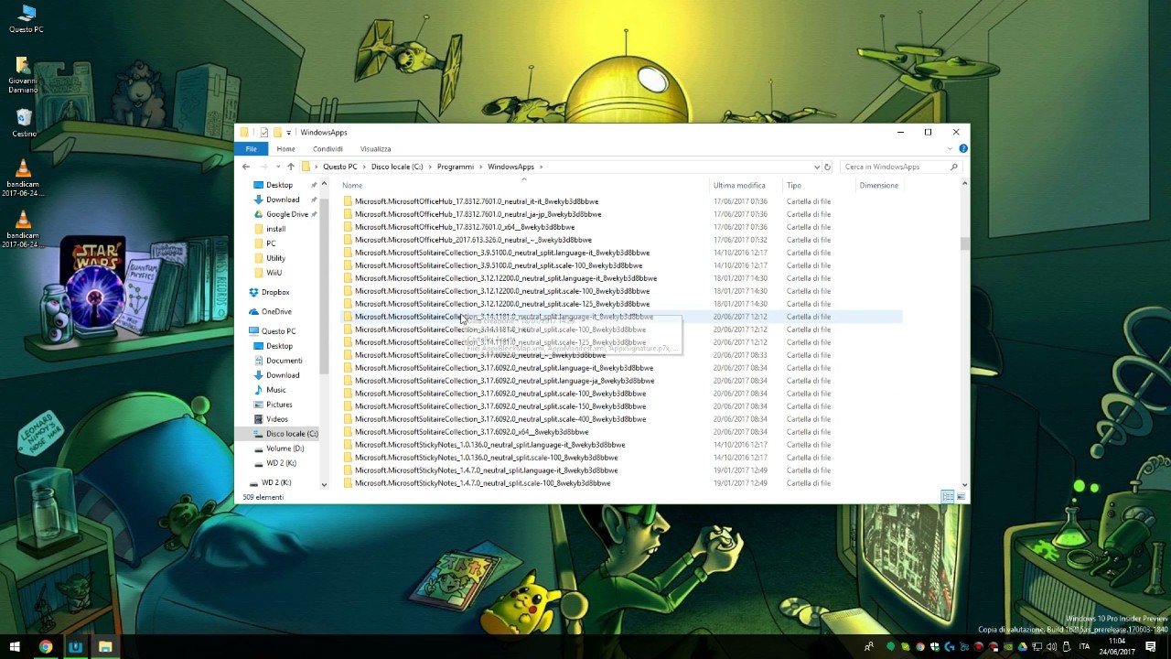Click the Cerca in WindowsApps search box

click(x=899, y=167)
